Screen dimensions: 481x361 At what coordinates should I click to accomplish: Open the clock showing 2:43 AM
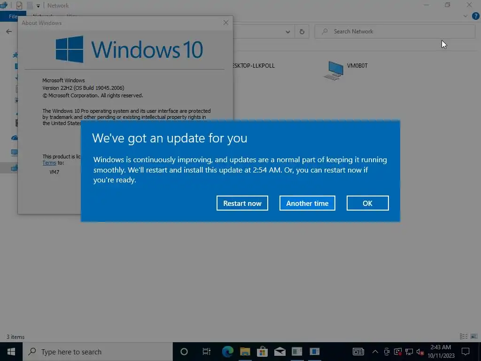441,352
